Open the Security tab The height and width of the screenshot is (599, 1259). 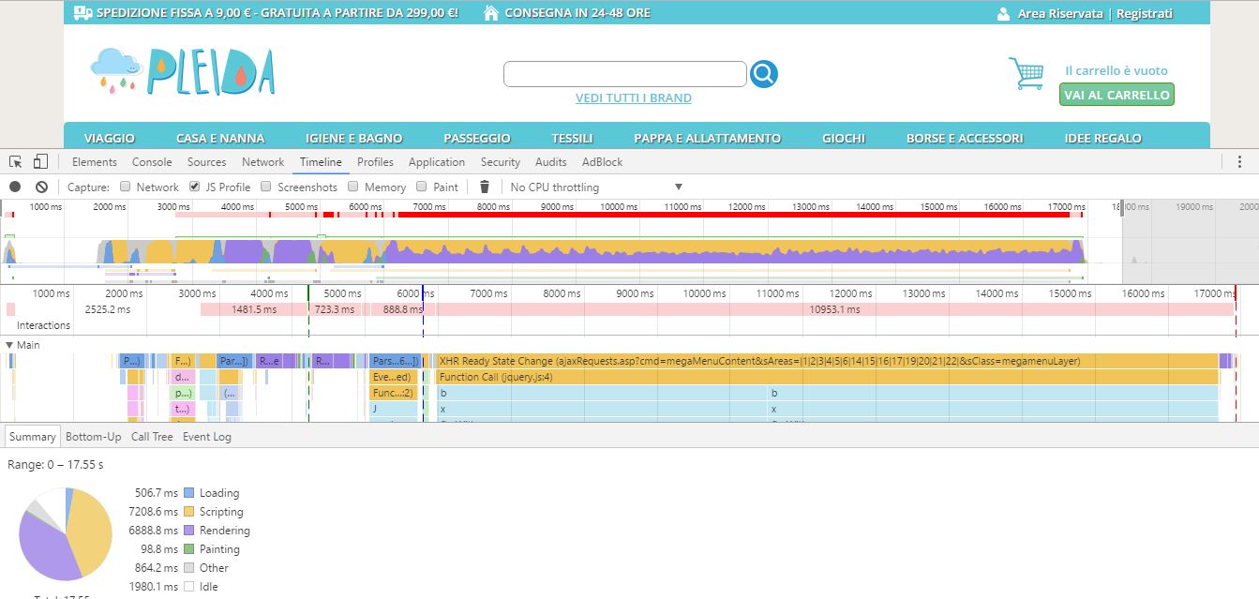pos(501,162)
